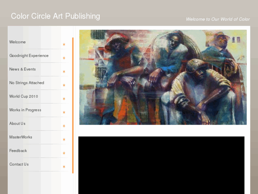This screenshot has width=258, height=194.
Task: Click the star icon beside News & Events
Action: coord(64,72)
